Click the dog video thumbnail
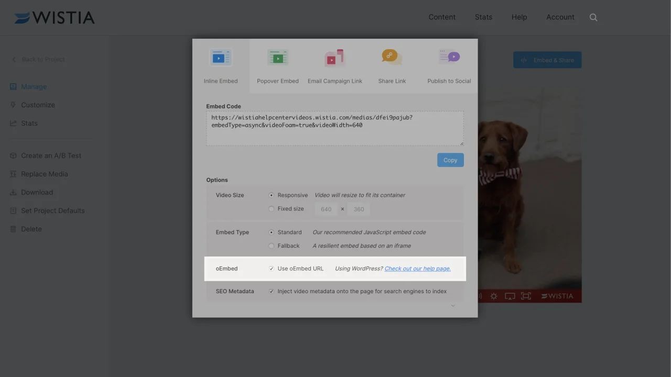This screenshot has width=671, height=377. (529, 188)
